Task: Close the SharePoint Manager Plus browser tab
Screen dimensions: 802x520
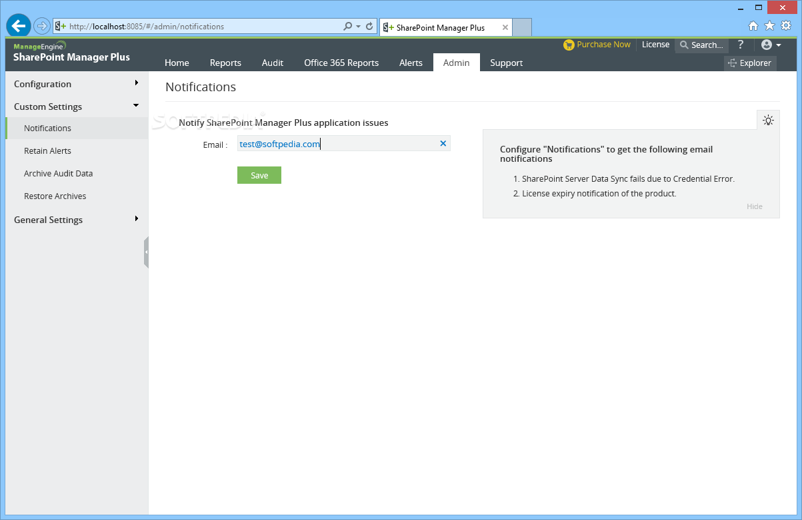Action: tap(505, 28)
